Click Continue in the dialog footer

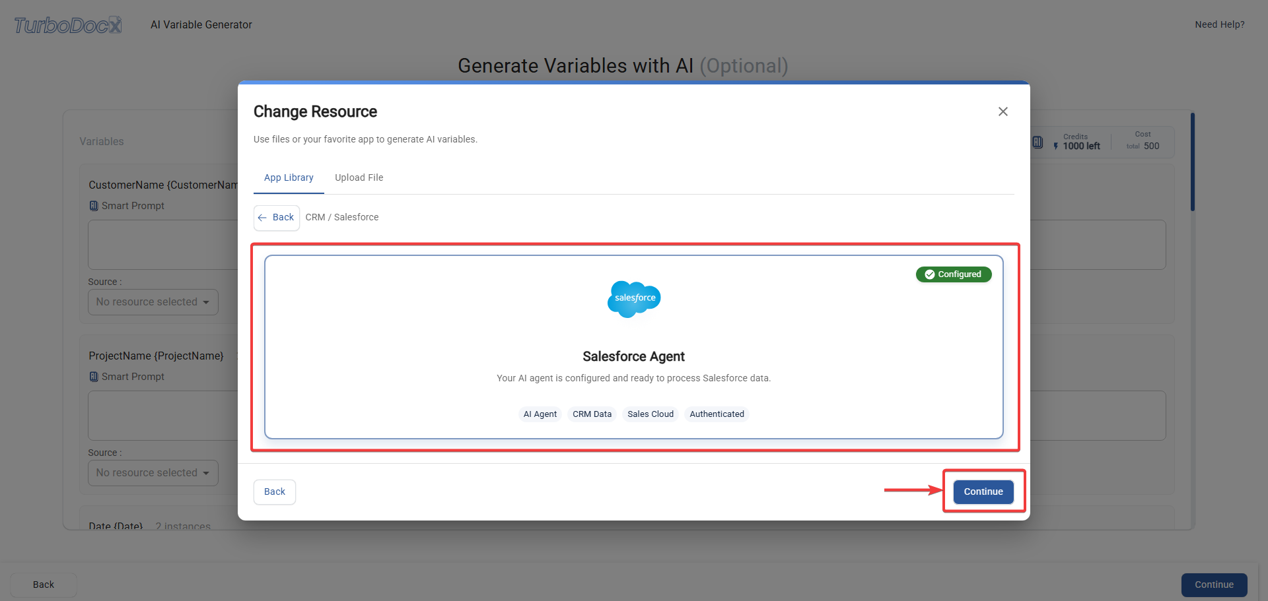pyautogui.click(x=983, y=492)
